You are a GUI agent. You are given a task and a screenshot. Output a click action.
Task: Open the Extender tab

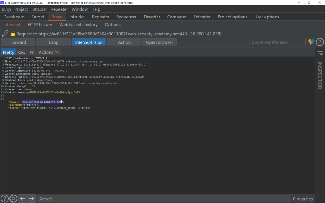(202, 17)
